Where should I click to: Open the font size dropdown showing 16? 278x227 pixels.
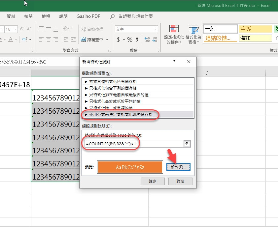click(x=17, y=29)
